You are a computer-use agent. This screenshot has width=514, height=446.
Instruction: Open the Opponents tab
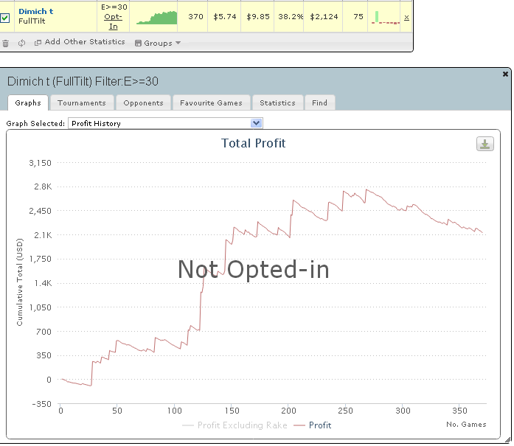(x=143, y=103)
